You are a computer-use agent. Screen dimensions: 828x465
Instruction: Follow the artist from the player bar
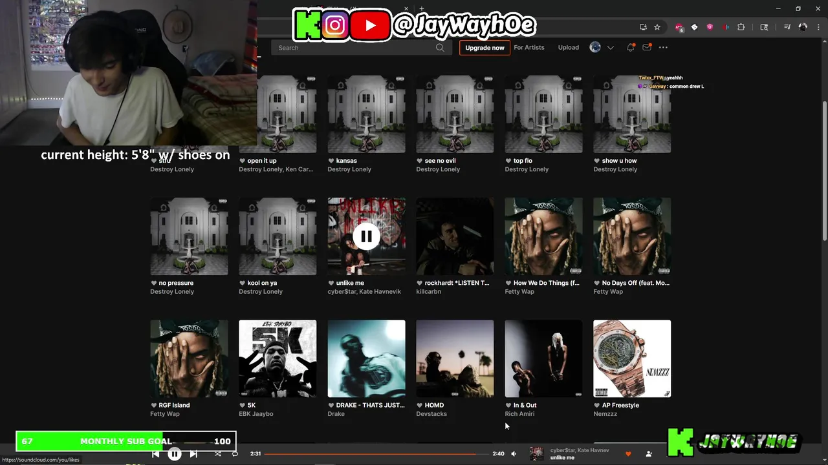tap(649, 454)
